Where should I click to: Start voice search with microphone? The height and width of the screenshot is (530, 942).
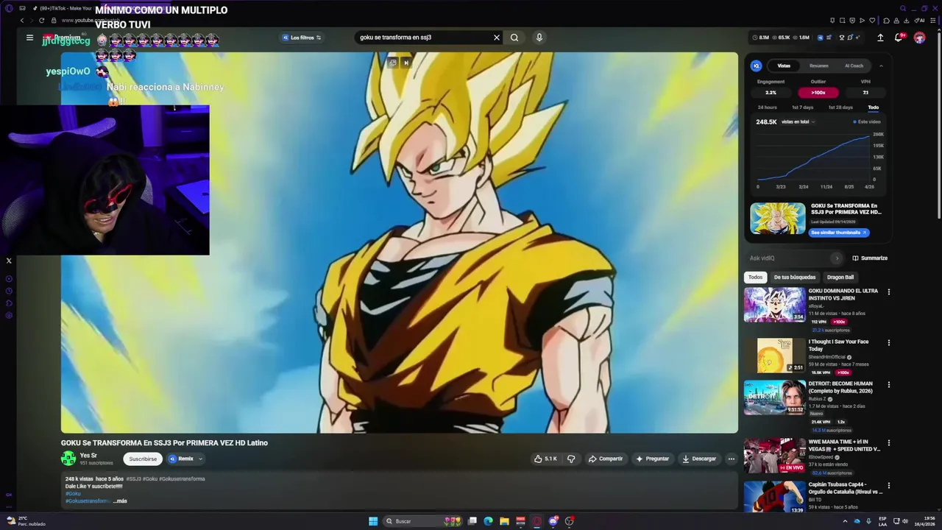[x=539, y=38]
